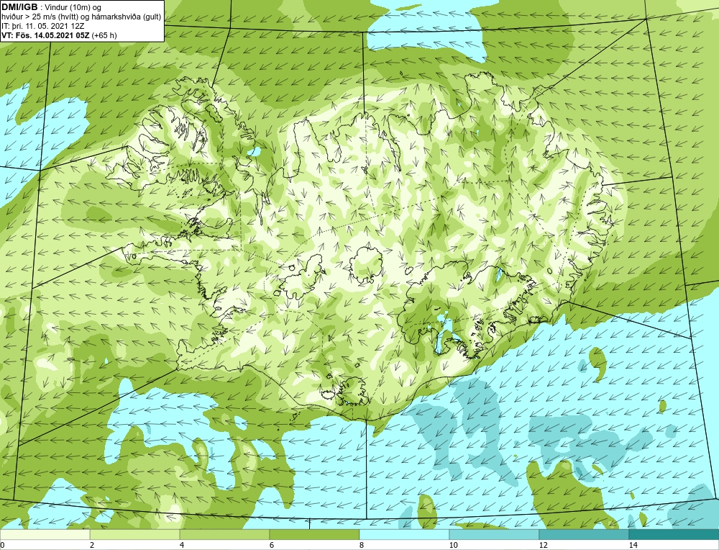Click the legend value '2'
Image resolution: width=719 pixels, height=550 pixels.
coord(92,545)
